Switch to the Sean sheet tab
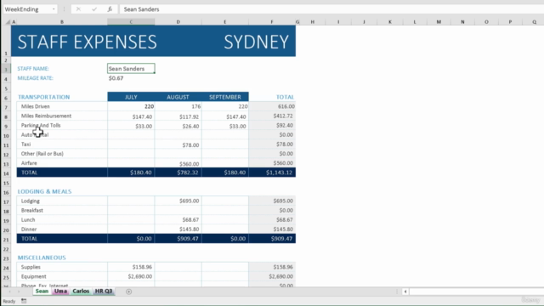544x306 pixels. 42,291
